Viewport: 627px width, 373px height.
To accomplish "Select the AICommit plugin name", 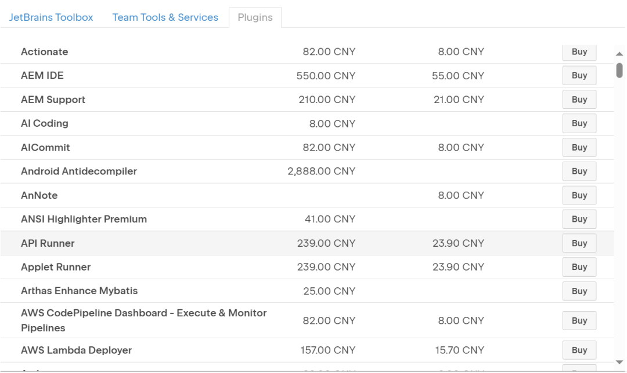I will tap(45, 147).
